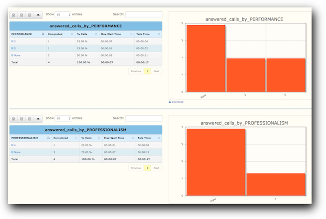
Task: Click Previous under PERFORMANCE table
Action: pos(136,71)
